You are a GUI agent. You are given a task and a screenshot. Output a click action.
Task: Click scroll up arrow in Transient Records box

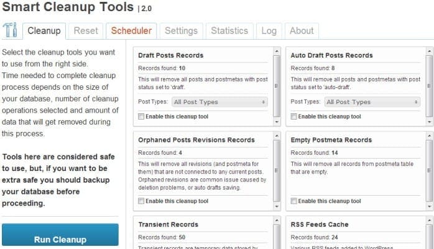(x=277, y=221)
